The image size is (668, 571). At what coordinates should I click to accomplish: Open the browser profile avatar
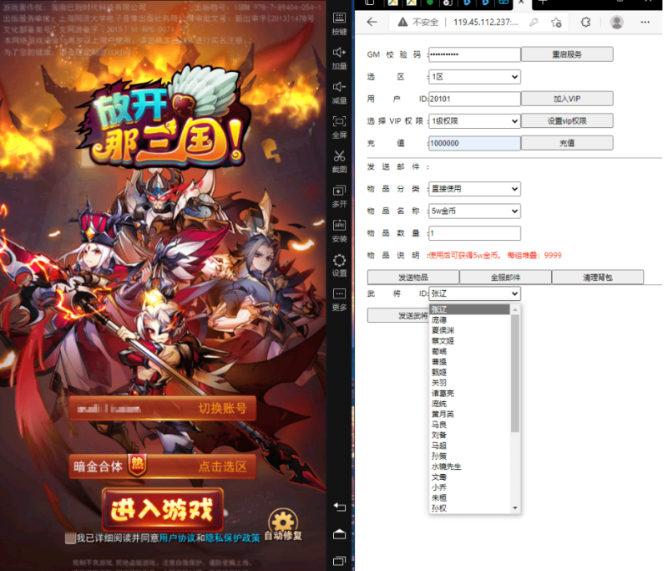click(616, 23)
